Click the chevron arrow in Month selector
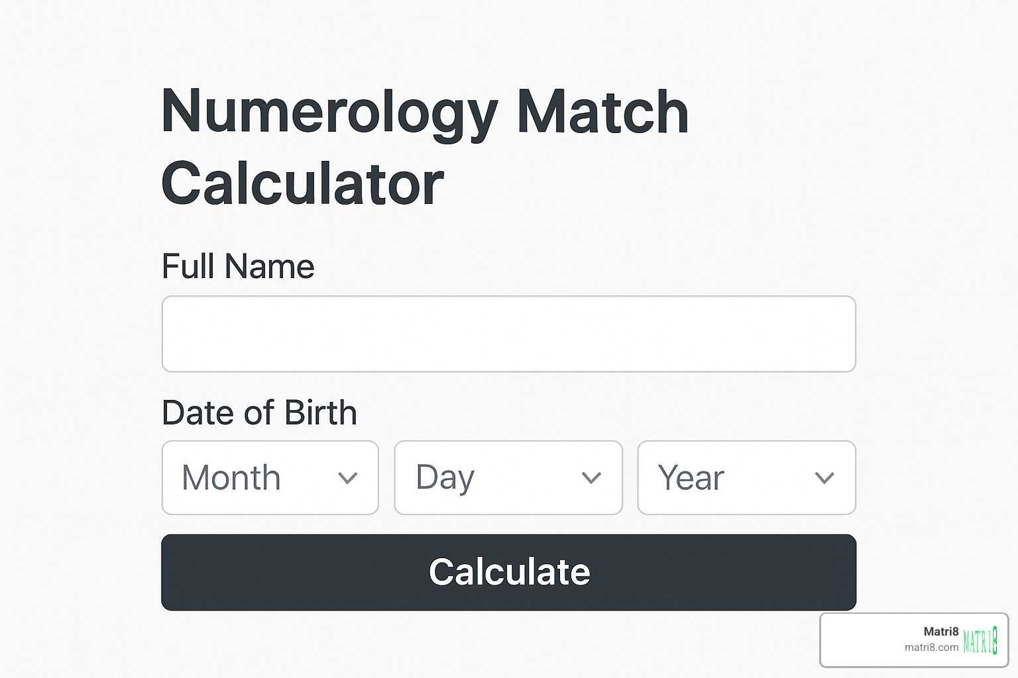The height and width of the screenshot is (678, 1018). click(348, 477)
